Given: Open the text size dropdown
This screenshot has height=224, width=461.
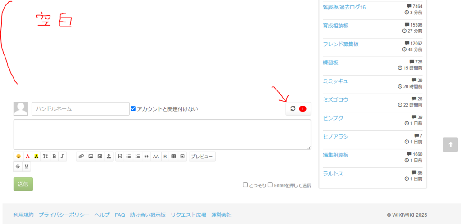Looking at the screenshot, I should (x=45, y=157).
